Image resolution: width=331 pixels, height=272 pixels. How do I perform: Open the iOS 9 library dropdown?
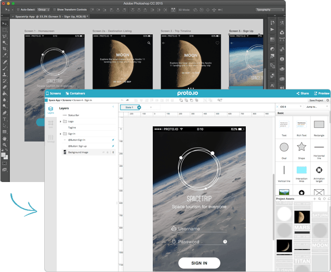(x=290, y=107)
